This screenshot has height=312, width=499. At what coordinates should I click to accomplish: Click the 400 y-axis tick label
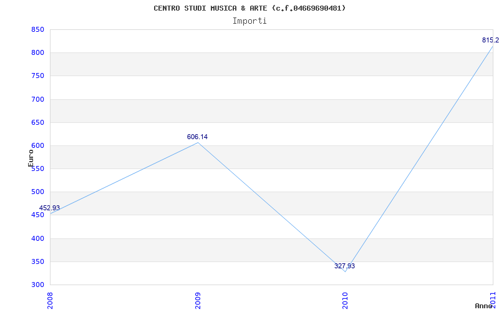coord(37,238)
